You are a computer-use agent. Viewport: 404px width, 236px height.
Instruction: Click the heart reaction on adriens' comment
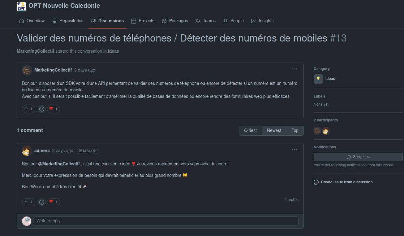[53, 202]
